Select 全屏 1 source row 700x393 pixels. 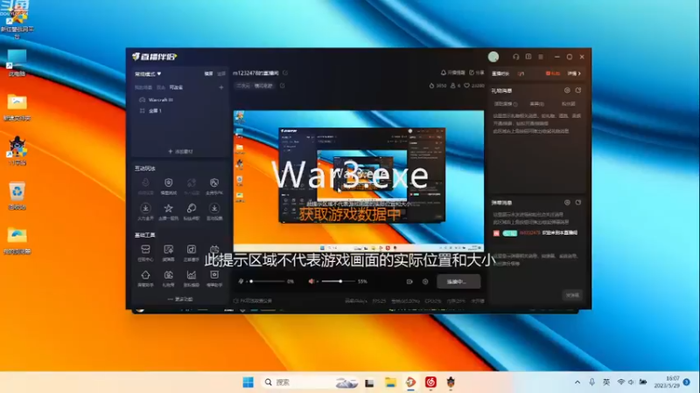(x=180, y=111)
